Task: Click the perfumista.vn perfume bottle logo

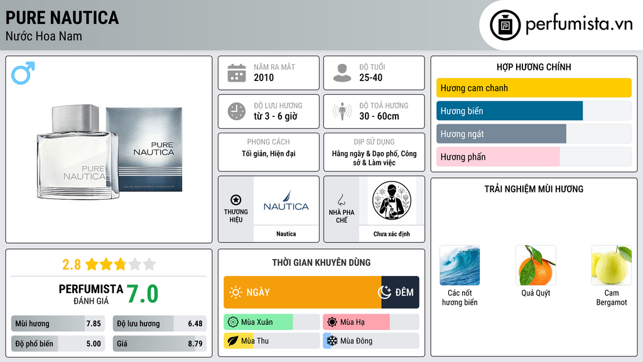Action: pyautogui.click(x=505, y=25)
